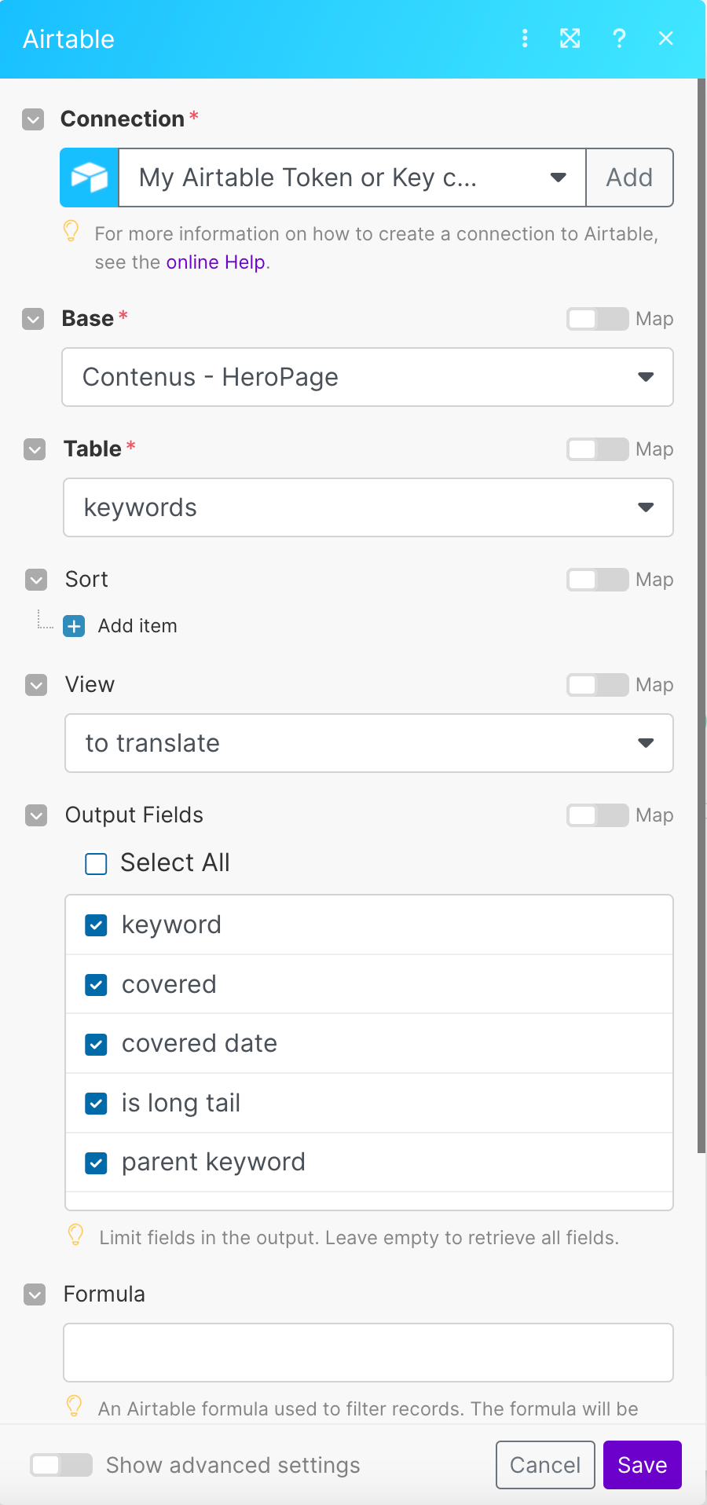Click the Airtable connection box icon

point(90,178)
